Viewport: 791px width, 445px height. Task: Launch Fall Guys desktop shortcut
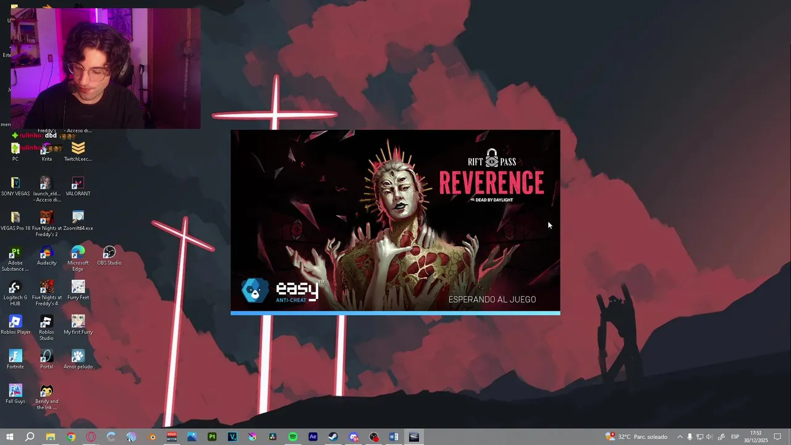click(x=15, y=394)
